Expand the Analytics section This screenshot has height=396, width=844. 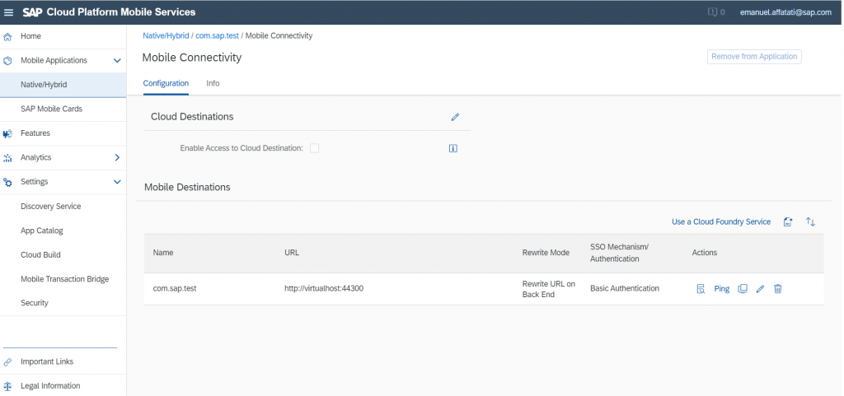(x=117, y=157)
